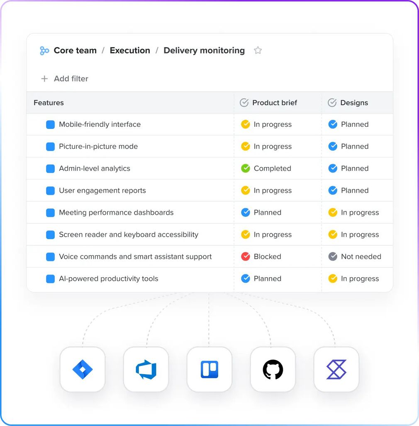Click the Jira integration icon
This screenshot has width=419, height=426.
coord(83,369)
